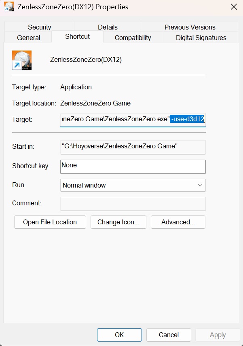Viewport: 243px width, 346px height.
Task: Confirm changes with the OK button
Action: coord(119,335)
